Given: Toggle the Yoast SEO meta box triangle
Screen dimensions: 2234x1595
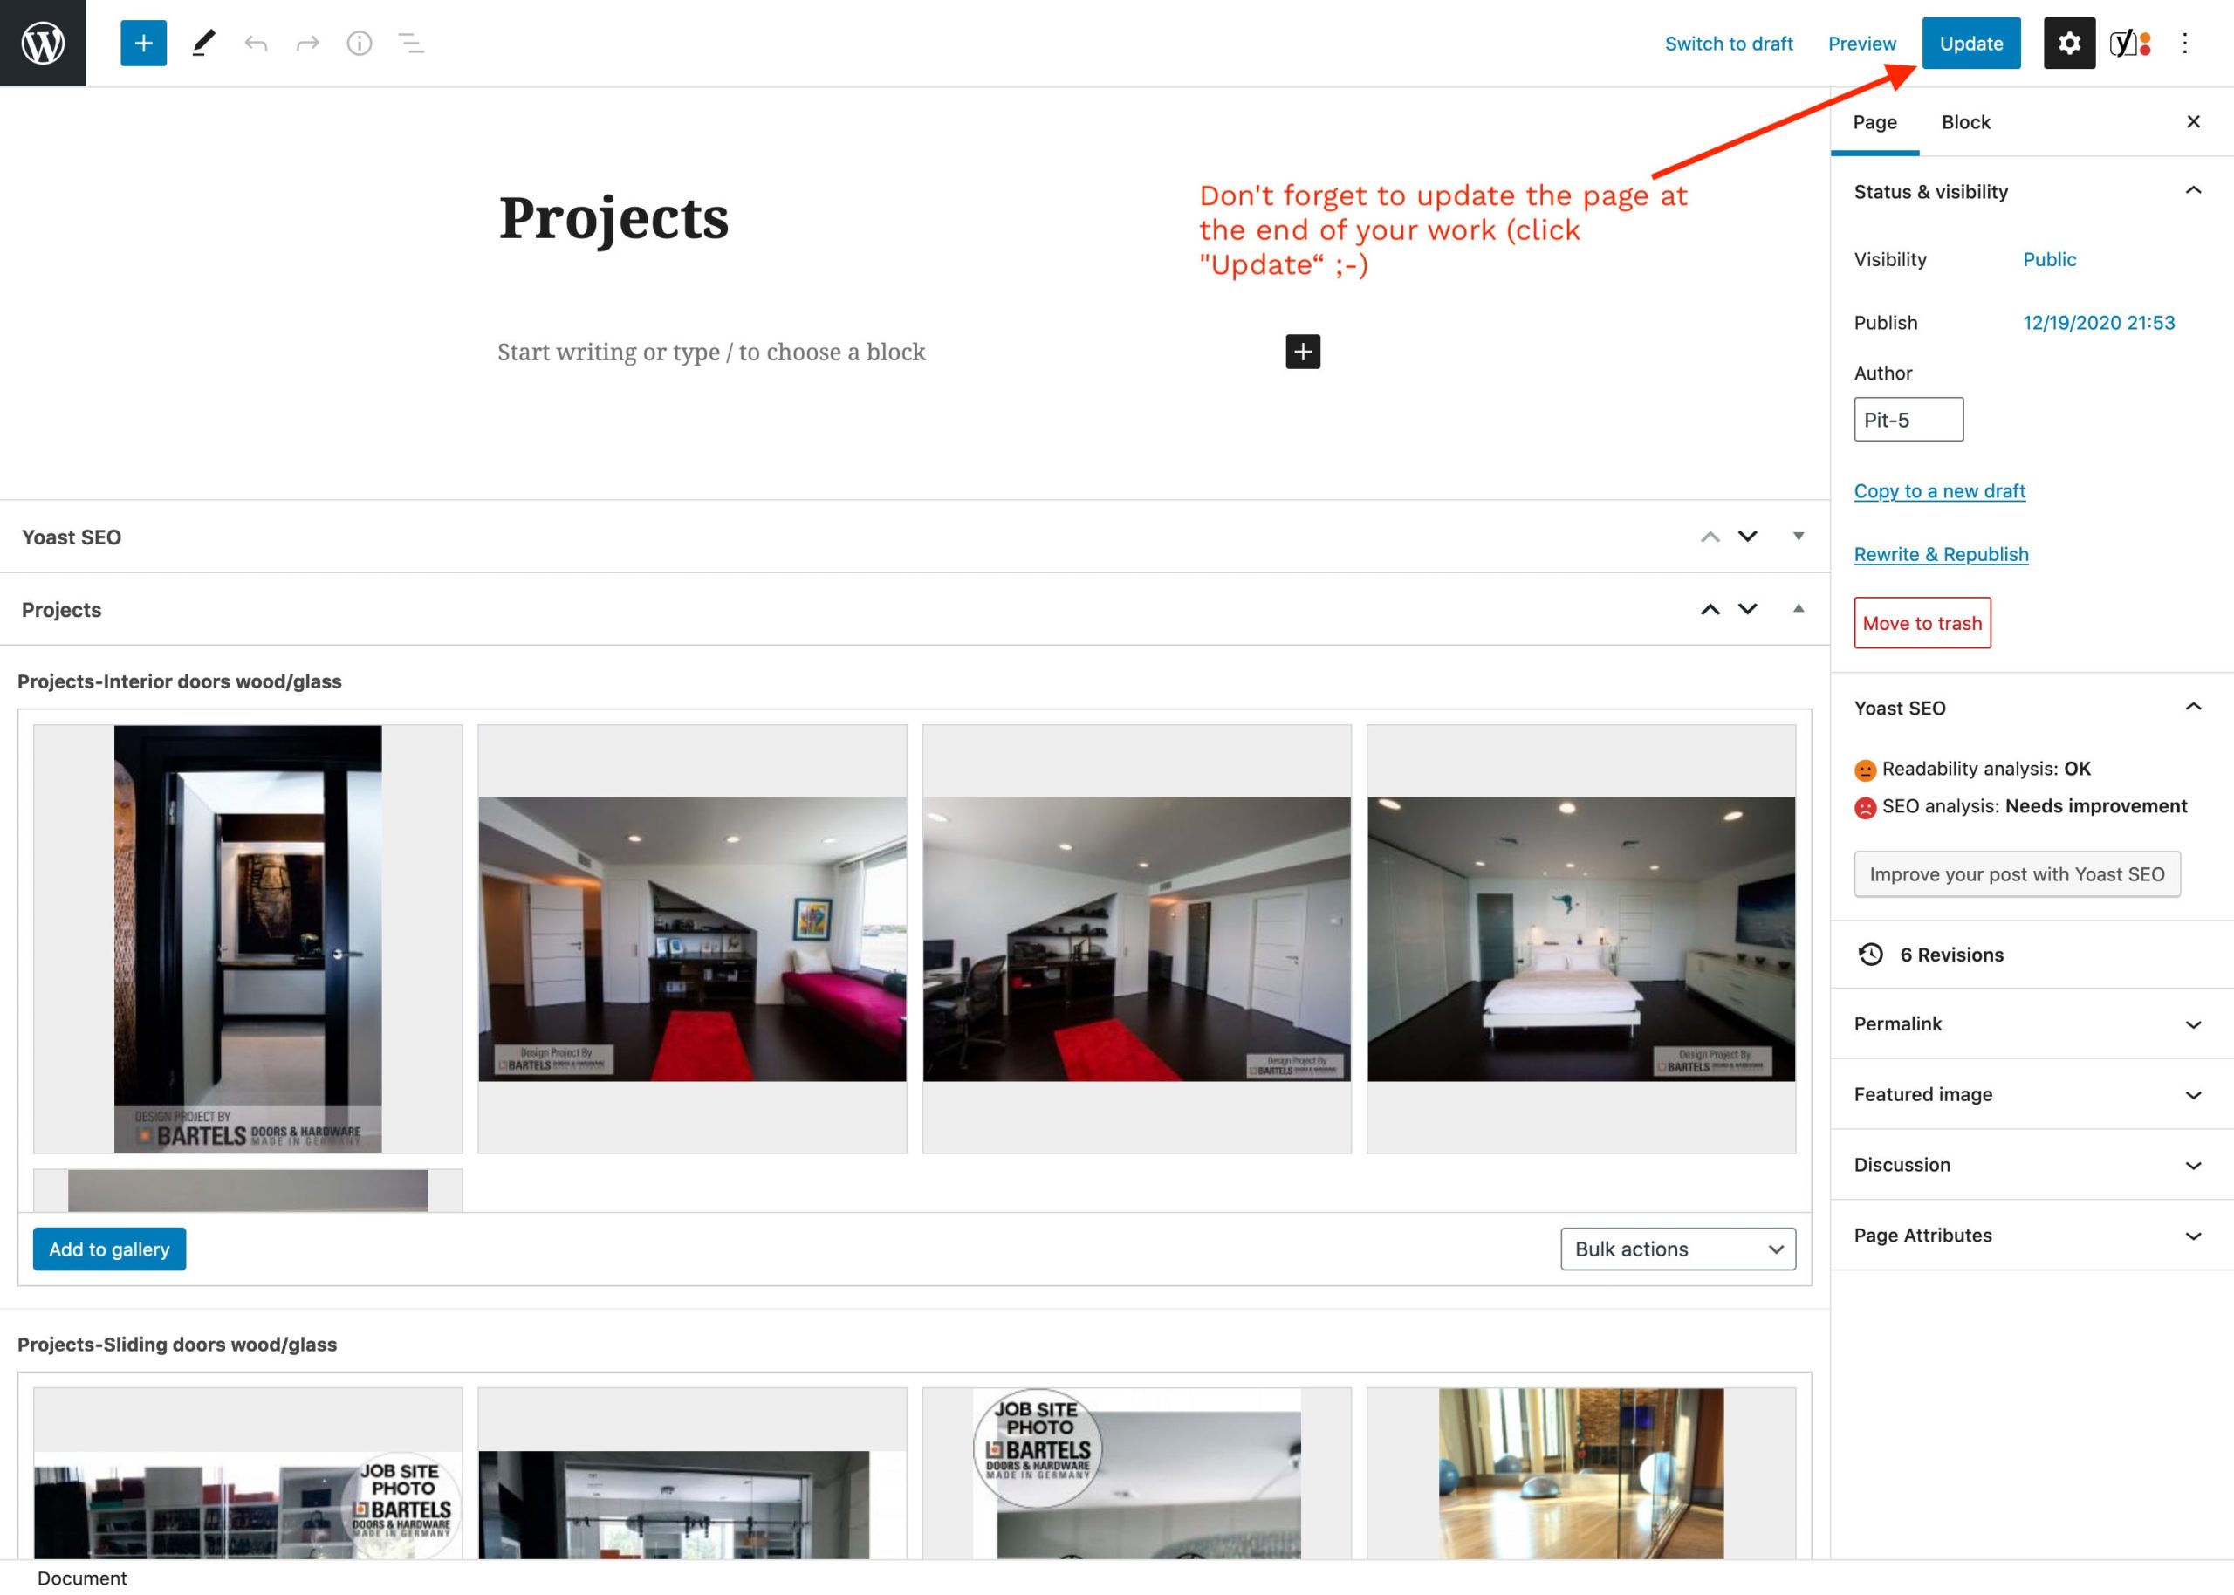Looking at the screenshot, I should pyautogui.click(x=1798, y=537).
